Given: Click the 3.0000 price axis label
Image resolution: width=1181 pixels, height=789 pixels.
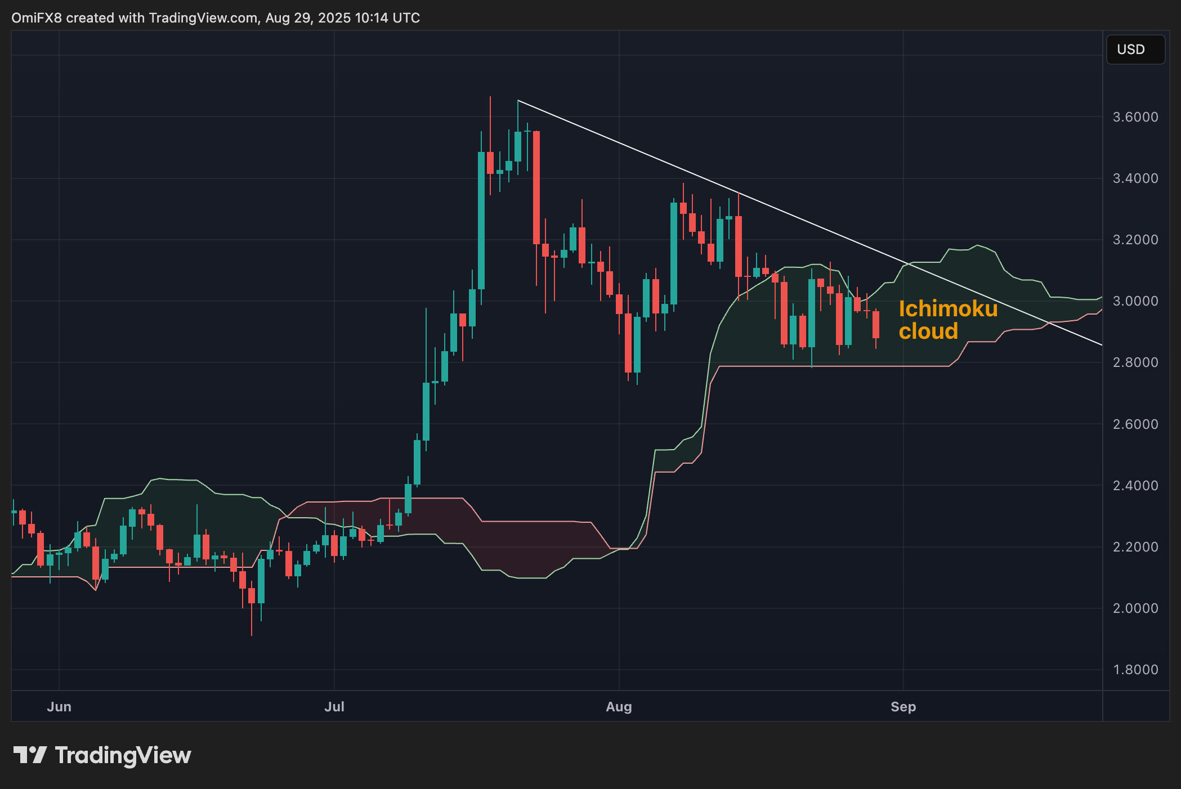Looking at the screenshot, I should click(1135, 301).
